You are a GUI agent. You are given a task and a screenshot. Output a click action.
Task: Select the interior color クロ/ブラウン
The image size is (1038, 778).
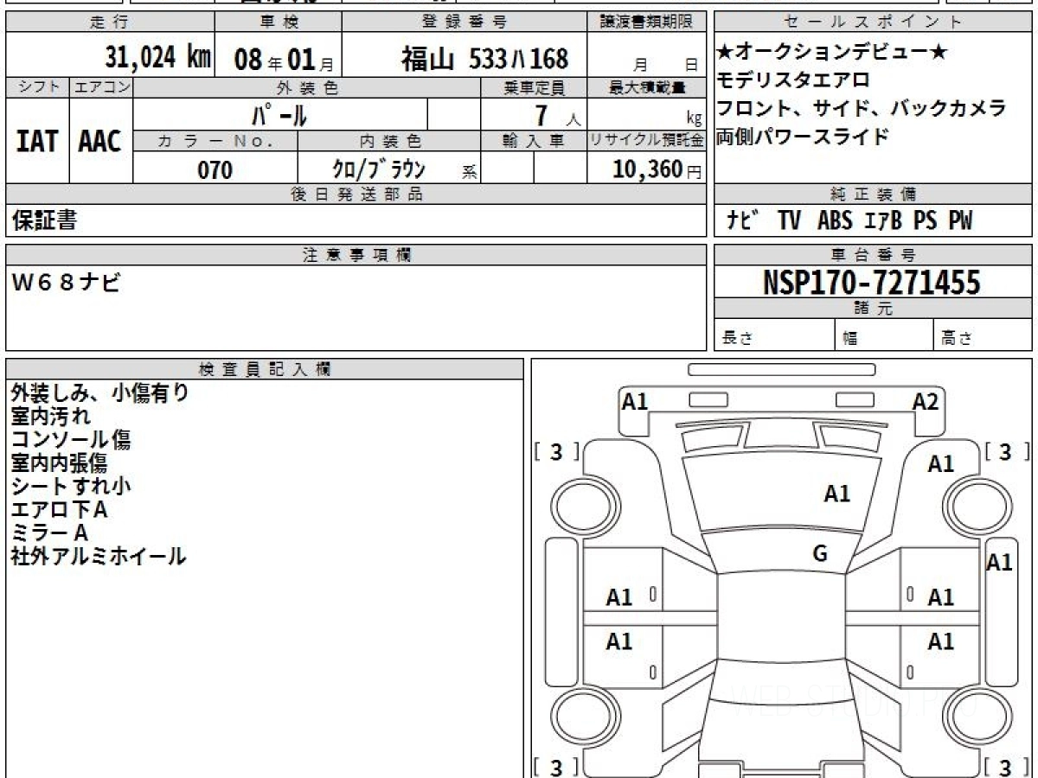tap(380, 169)
